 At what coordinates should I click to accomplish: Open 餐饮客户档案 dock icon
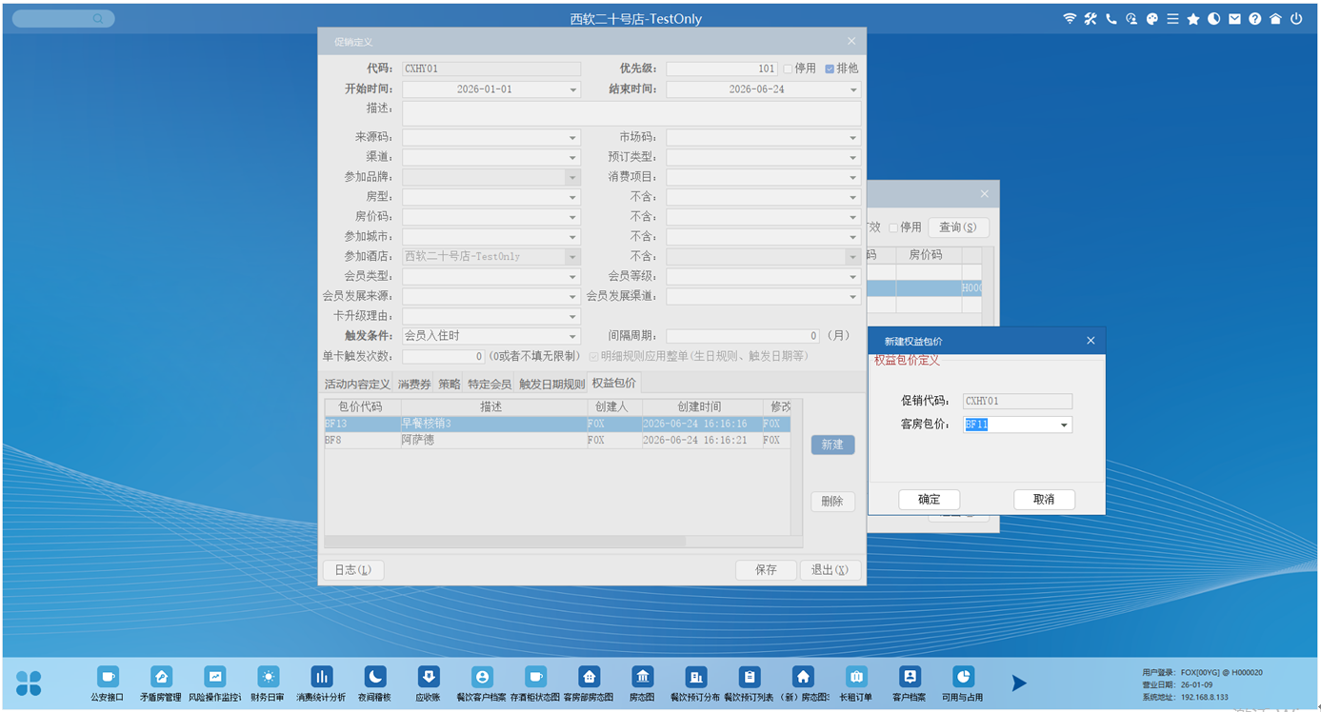(x=482, y=677)
